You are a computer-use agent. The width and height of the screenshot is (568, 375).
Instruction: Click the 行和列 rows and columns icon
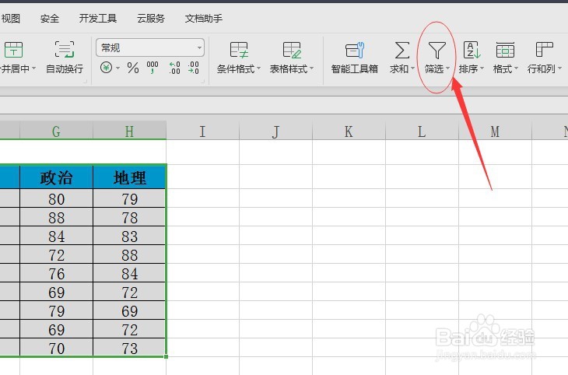[545, 50]
